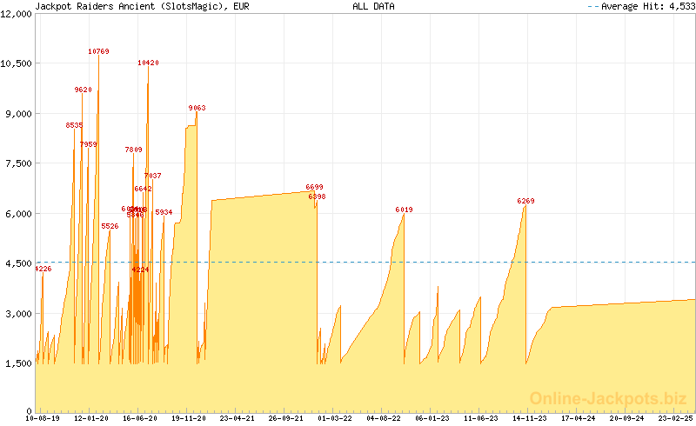
Task: Click the y-axis label 4,500
Action: pyautogui.click(x=18, y=263)
